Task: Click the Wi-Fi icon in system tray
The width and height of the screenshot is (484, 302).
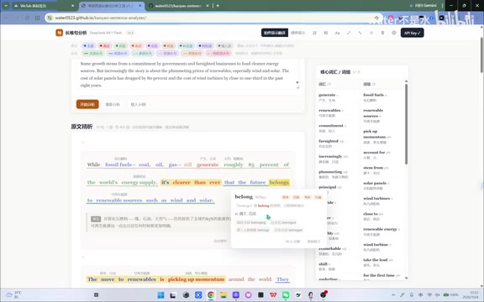Action: coord(429,295)
